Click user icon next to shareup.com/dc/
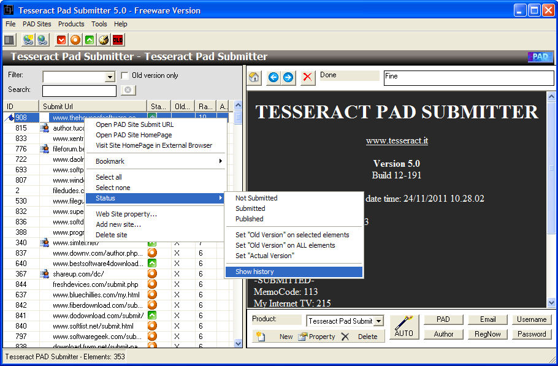 point(45,274)
